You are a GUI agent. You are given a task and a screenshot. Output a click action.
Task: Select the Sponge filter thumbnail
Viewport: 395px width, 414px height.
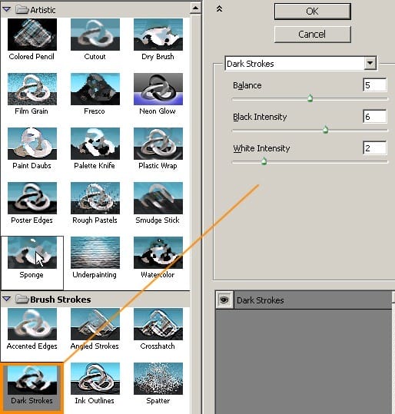pos(32,253)
